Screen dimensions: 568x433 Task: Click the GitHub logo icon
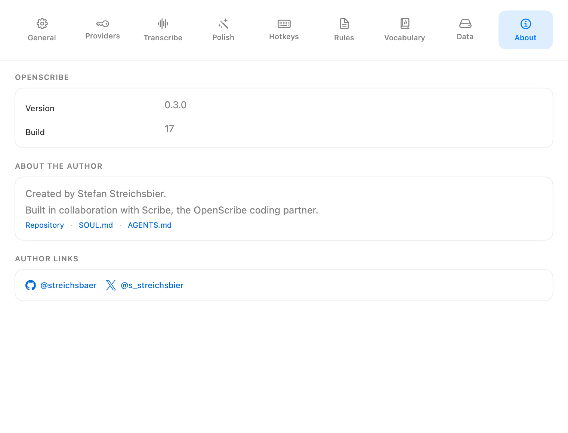pyautogui.click(x=31, y=285)
